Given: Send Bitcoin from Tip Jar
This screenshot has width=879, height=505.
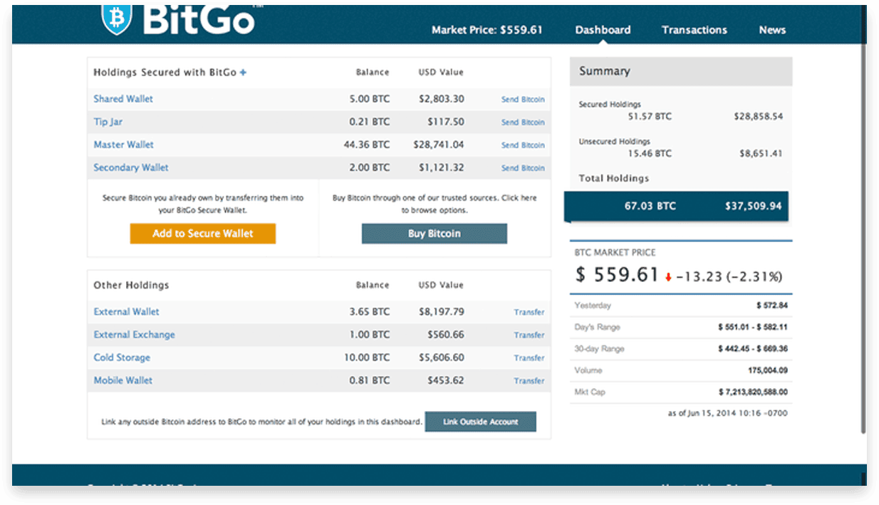Looking at the screenshot, I should [523, 123].
